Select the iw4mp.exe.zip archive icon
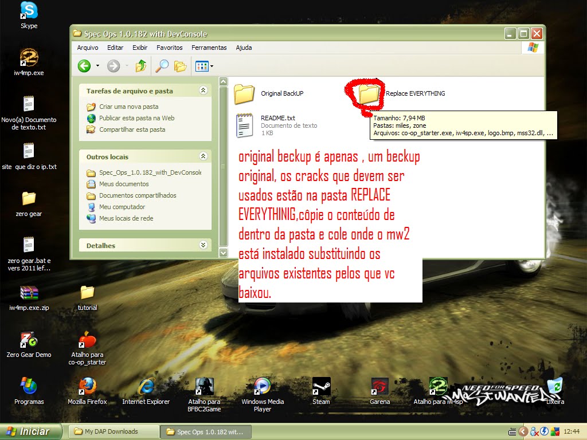The image size is (587, 440). 29,298
